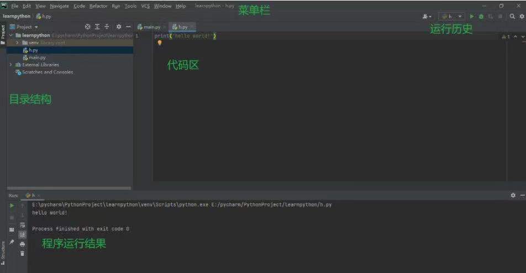
Task: Select the h tab in Run panel
Action: click(x=32, y=195)
